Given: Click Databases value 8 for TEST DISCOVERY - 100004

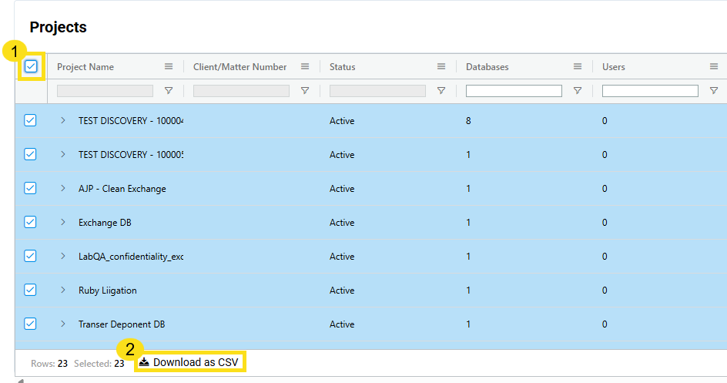Looking at the screenshot, I should (x=468, y=120).
